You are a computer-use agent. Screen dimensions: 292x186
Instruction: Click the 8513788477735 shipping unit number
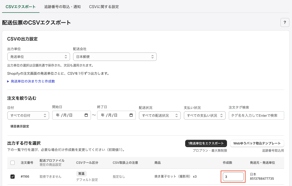(262, 179)
